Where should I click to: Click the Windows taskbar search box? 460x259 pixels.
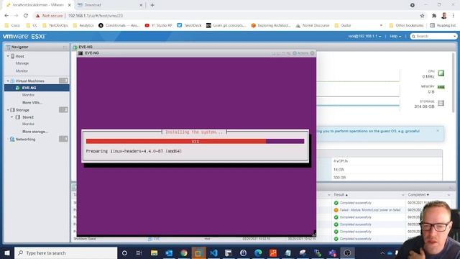pyautogui.click(x=65, y=253)
